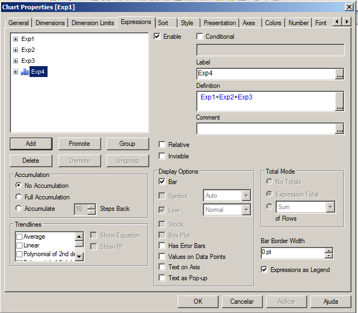Click the Trendlines list scrollbar thumb

pyautogui.click(x=79, y=244)
